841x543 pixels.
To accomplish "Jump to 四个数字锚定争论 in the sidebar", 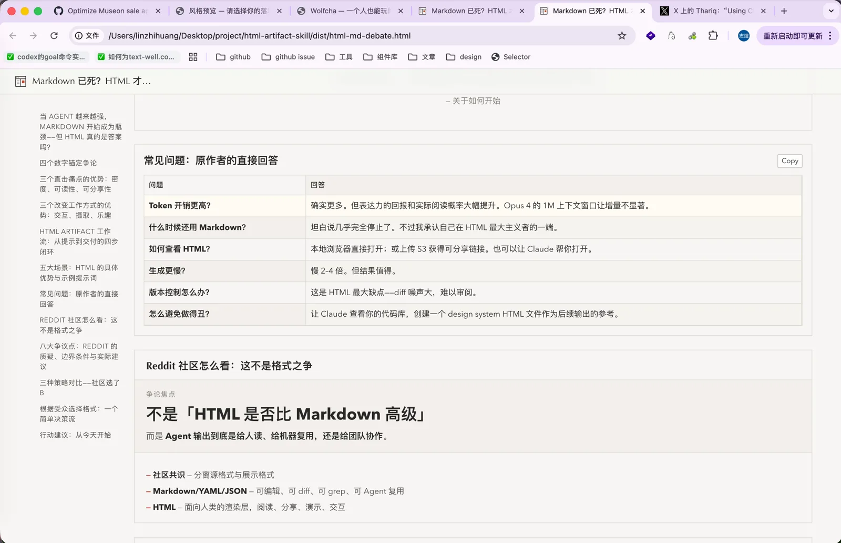I will click(68, 163).
